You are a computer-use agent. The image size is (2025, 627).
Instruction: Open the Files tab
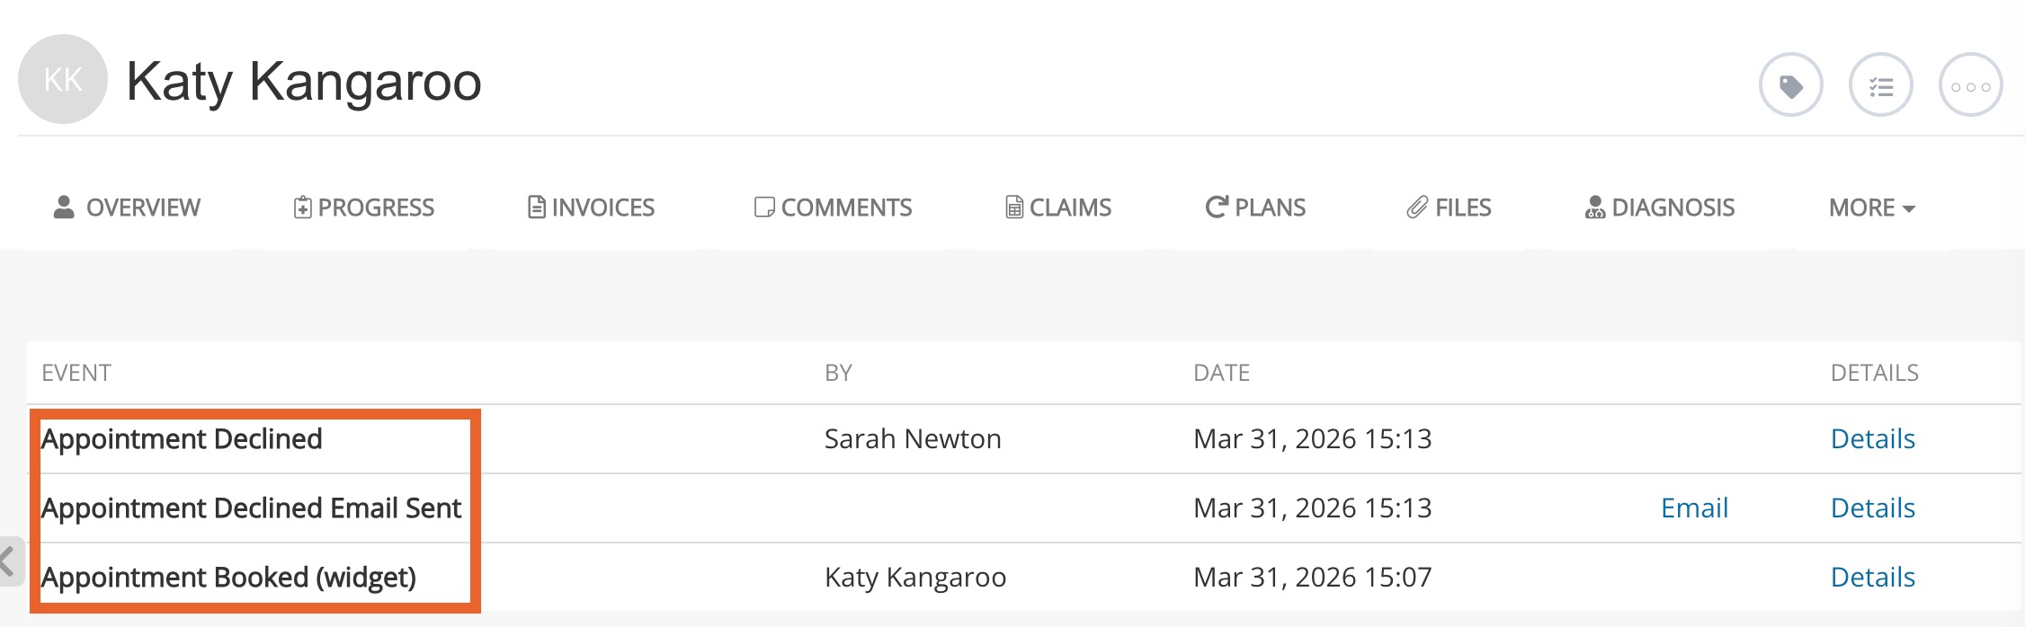point(1449,208)
